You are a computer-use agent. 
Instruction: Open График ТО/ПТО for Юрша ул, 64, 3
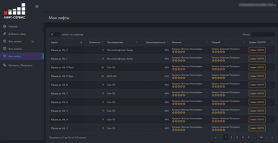coord(257,128)
